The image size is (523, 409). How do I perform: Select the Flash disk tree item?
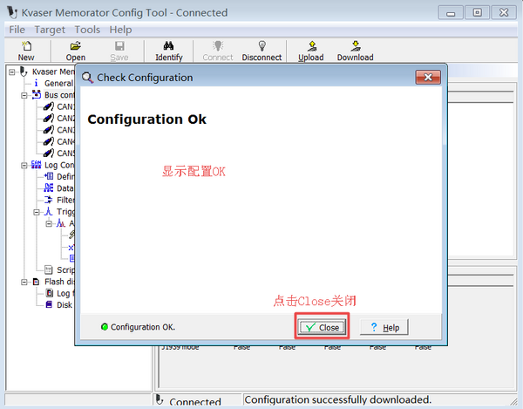pos(59,282)
